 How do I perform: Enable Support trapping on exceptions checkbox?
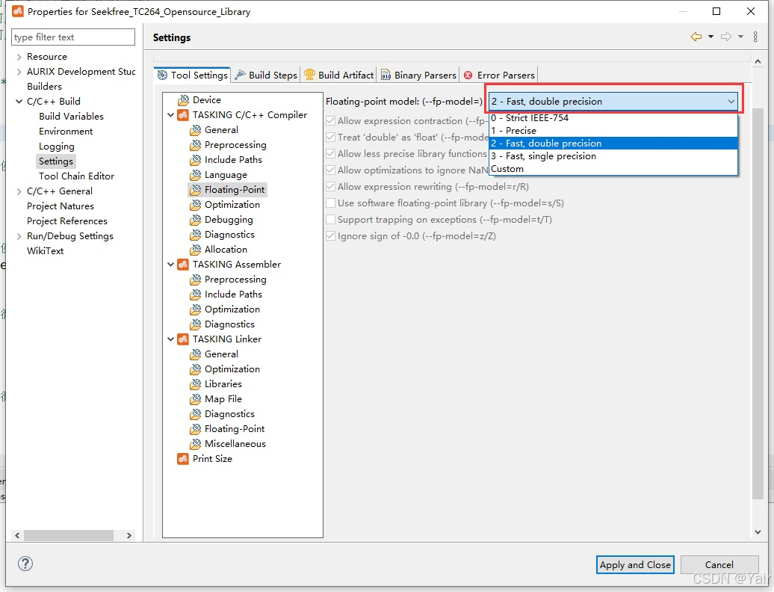(x=331, y=219)
